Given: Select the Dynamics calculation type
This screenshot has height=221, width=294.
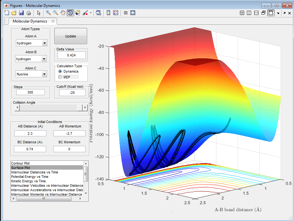Looking at the screenshot, I should pyautogui.click(x=60, y=72).
